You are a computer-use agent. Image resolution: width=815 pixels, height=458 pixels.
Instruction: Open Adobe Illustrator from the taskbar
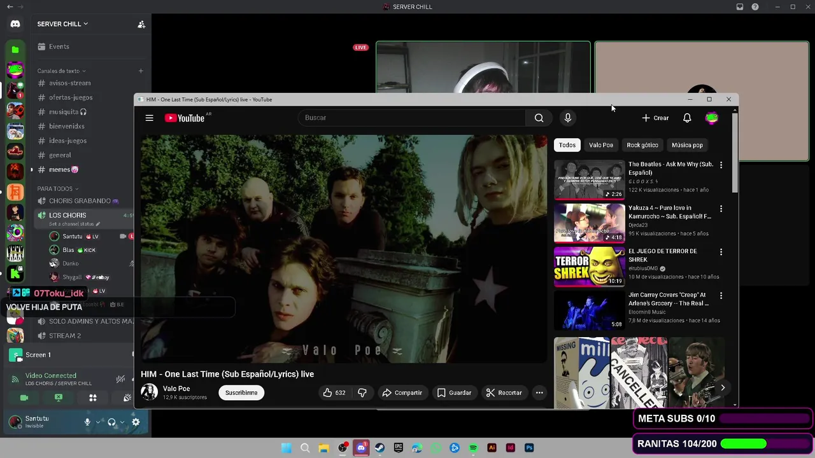(492, 448)
